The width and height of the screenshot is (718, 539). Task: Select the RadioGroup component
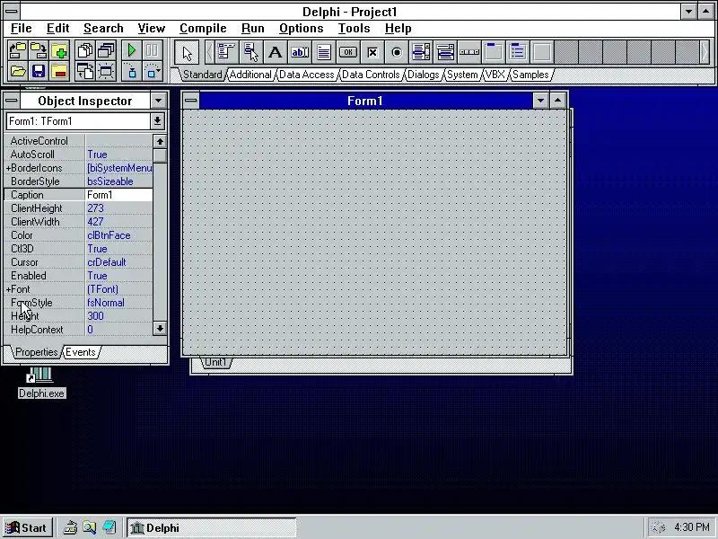[x=518, y=52]
